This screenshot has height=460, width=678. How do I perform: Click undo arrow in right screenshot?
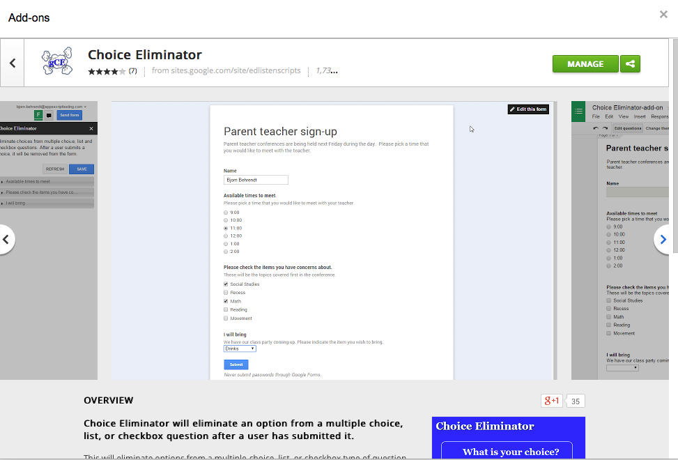click(596, 128)
